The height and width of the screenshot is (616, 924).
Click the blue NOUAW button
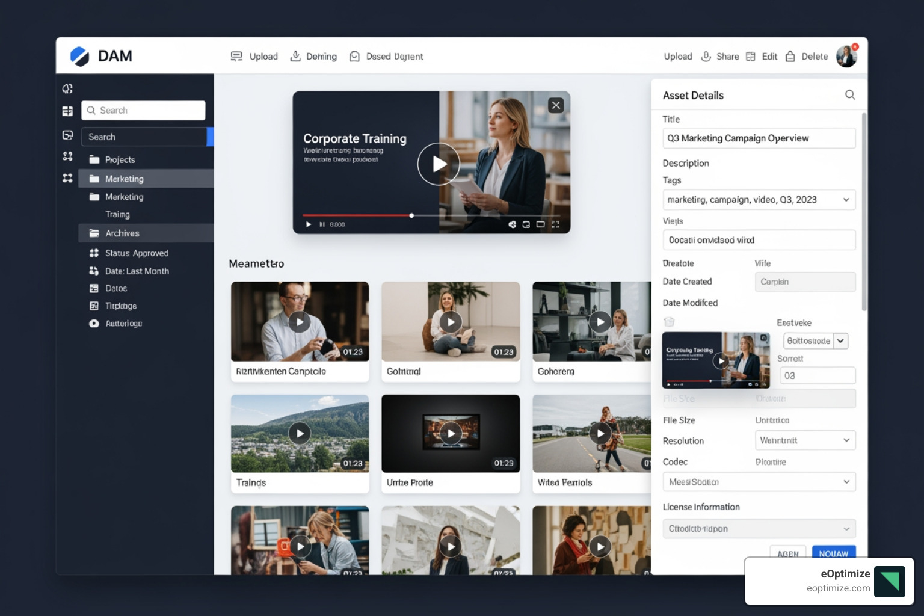coord(833,553)
